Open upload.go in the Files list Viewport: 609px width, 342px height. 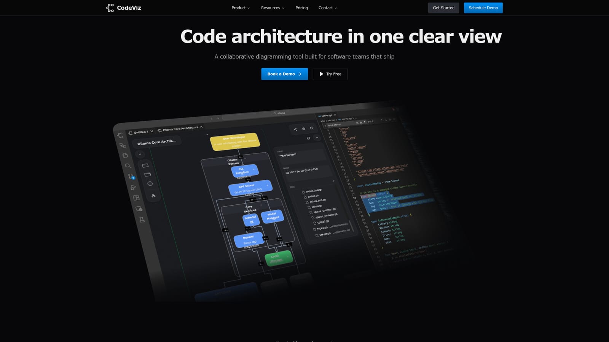tap(322, 222)
